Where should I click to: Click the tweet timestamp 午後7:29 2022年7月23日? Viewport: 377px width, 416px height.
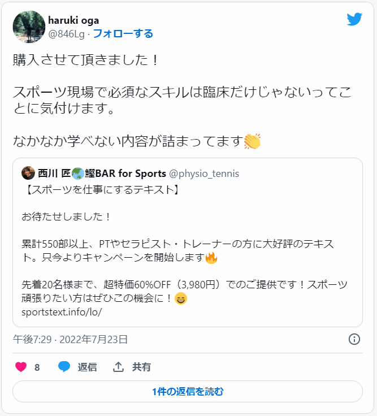(x=70, y=339)
